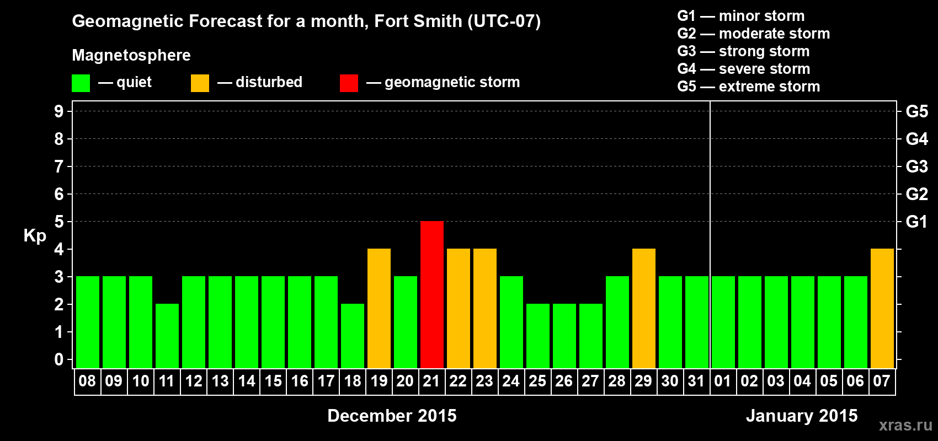Screen dimensions: 938x441
Task: Click the Geomagnetic Forecast chart title
Action: tap(306, 21)
